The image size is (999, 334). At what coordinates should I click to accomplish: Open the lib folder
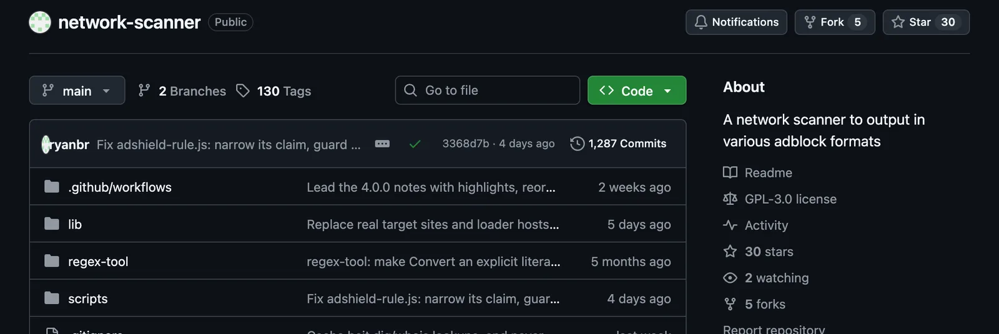[75, 224]
